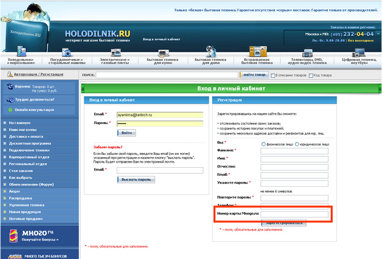Click 'Получайте бонусы' Mnogo.ru link

pos(40,239)
